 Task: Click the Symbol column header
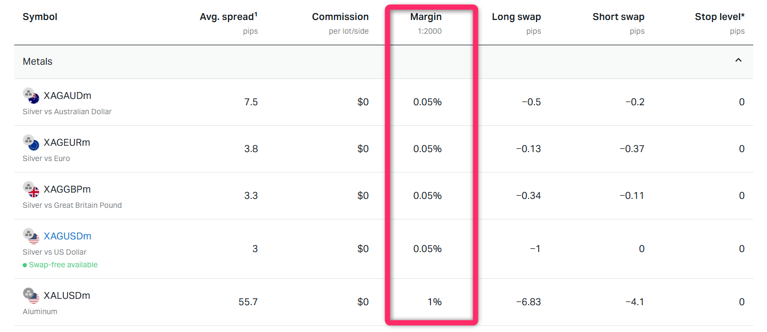tap(40, 17)
